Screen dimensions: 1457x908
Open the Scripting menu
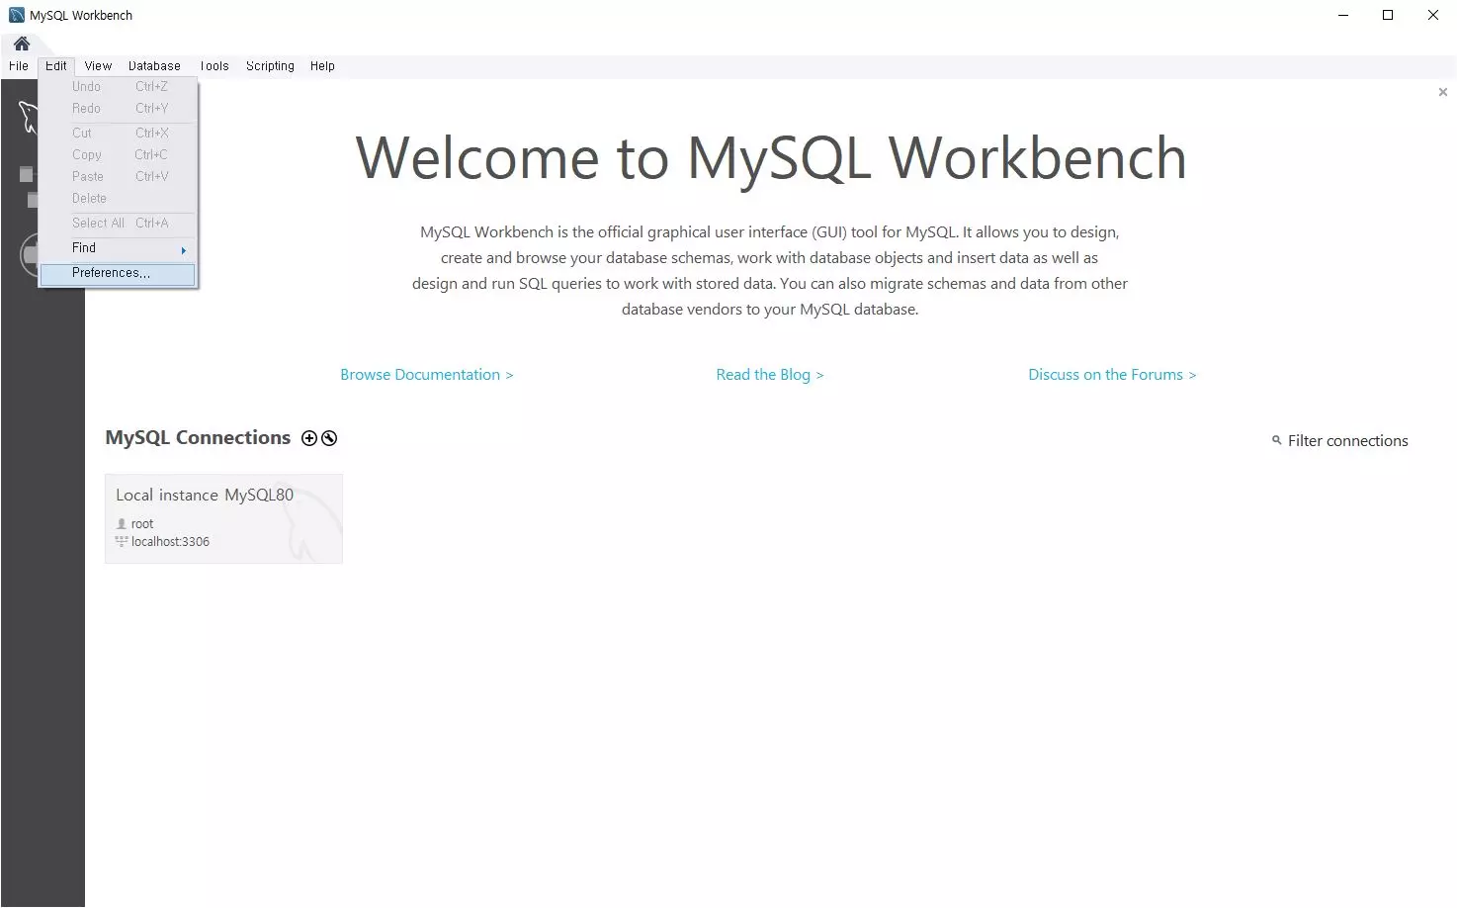270,66
